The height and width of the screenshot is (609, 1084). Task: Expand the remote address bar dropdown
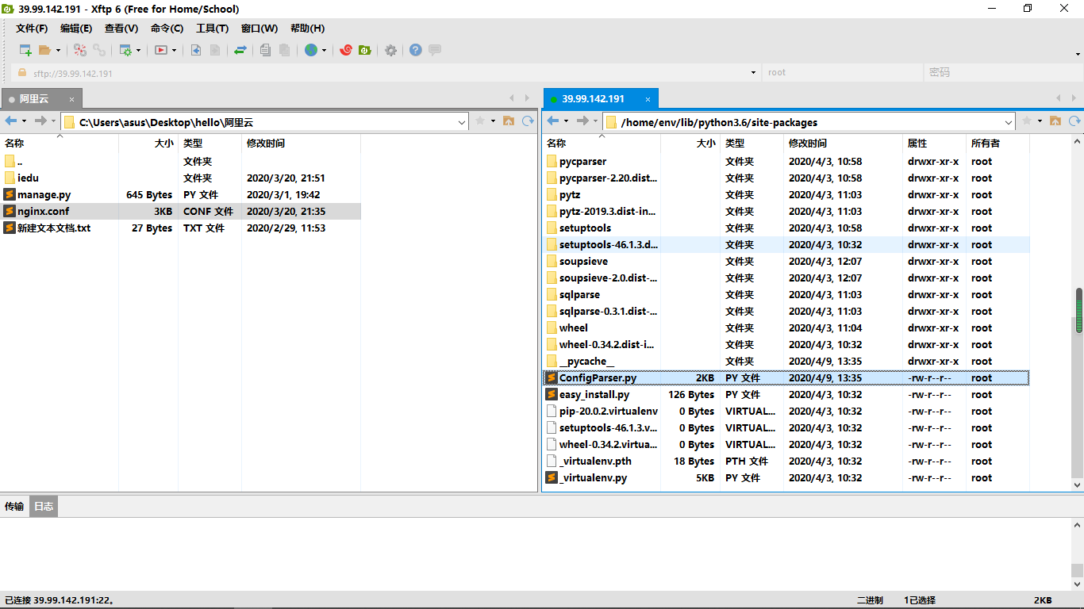pyautogui.click(x=1009, y=121)
